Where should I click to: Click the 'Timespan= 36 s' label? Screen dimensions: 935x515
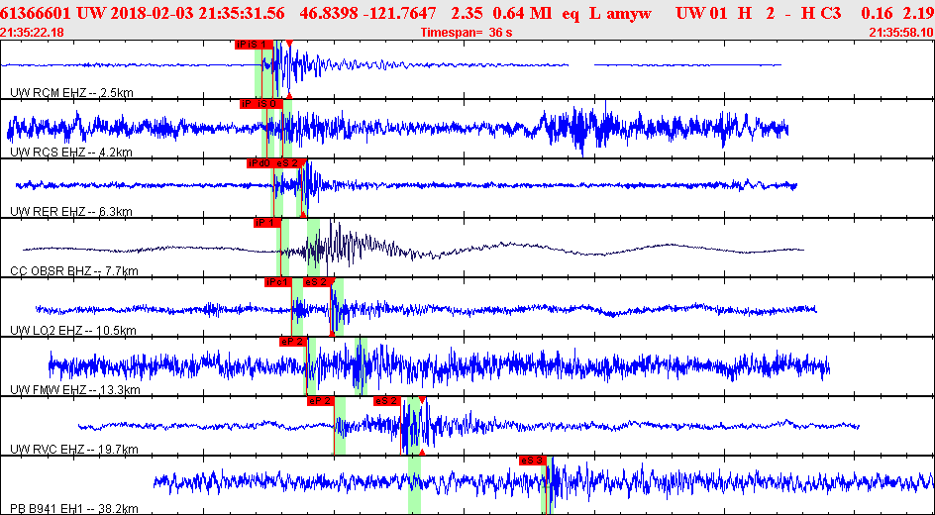[x=467, y=33]
